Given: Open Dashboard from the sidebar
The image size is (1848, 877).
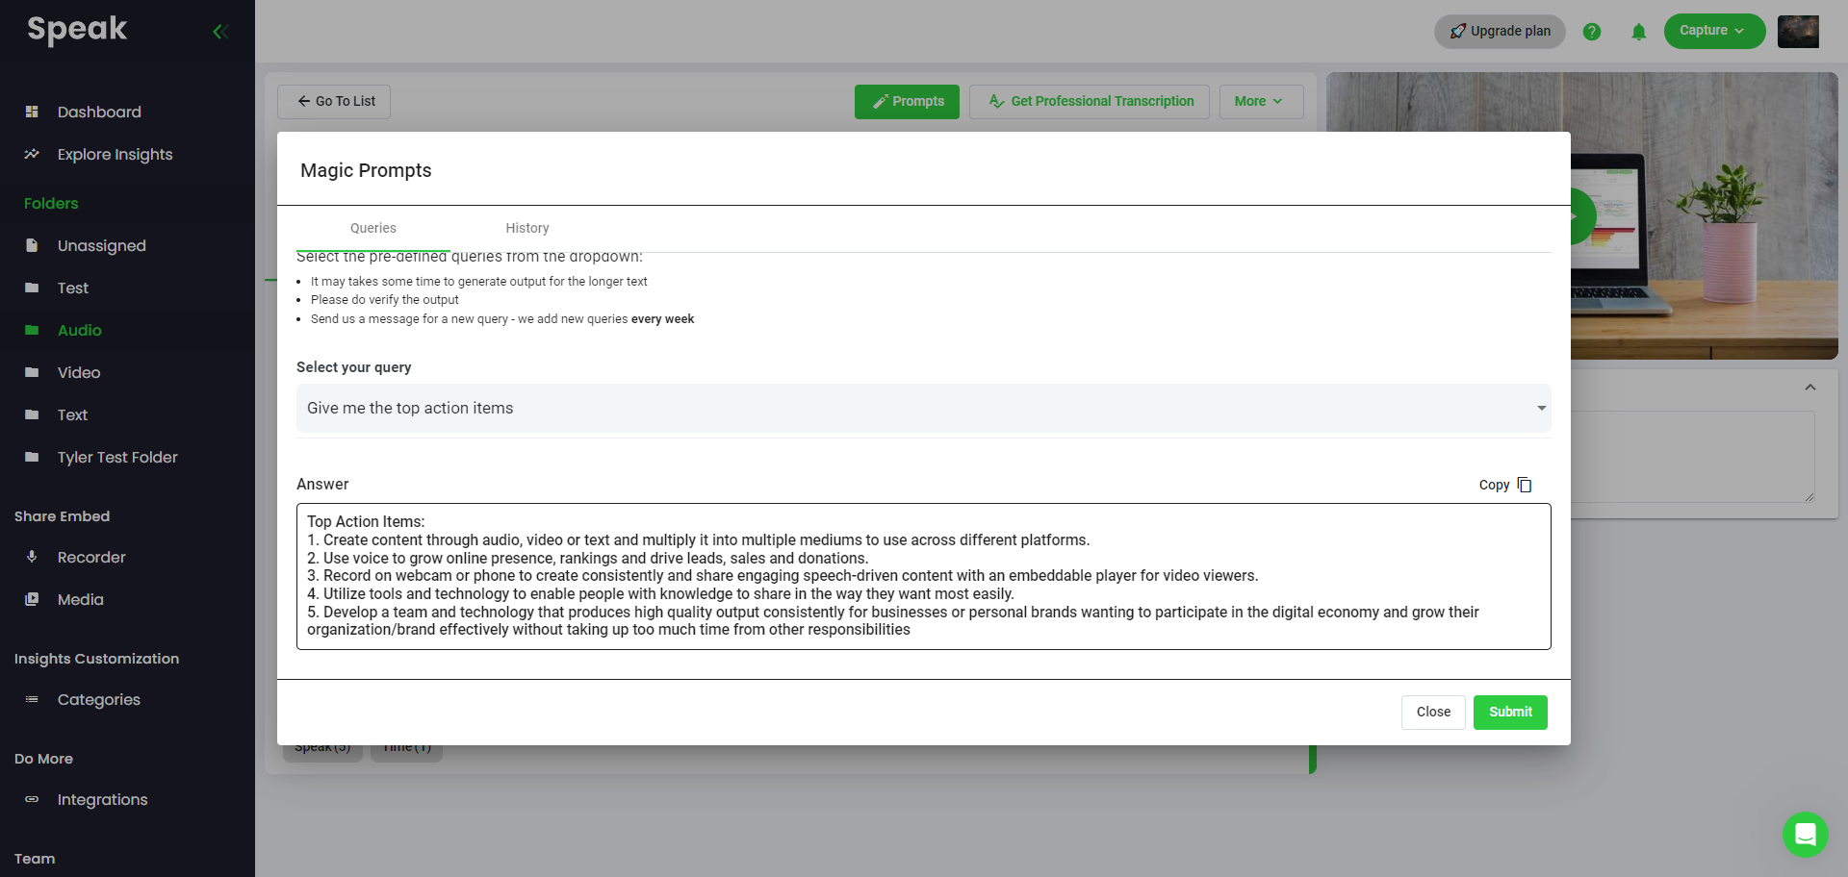Looking at the screenshot, I should (99, 113).
